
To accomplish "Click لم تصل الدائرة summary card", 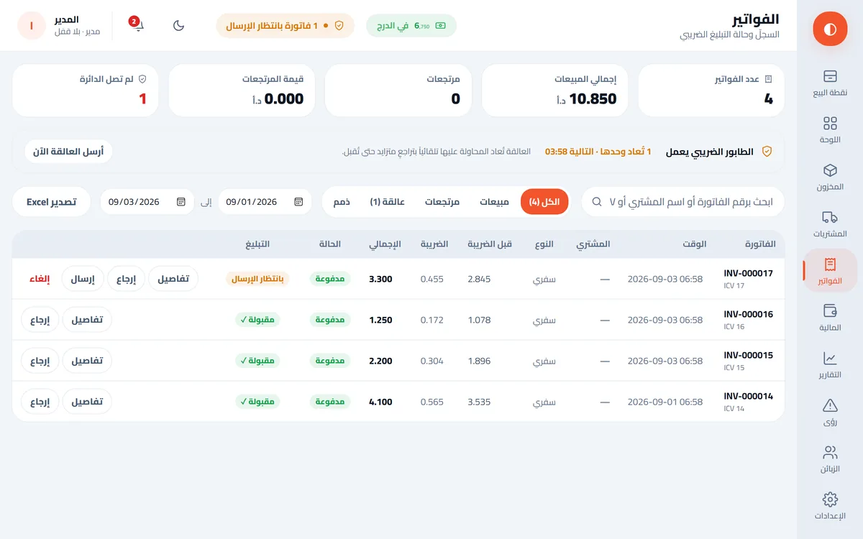I will coord(86,90).
